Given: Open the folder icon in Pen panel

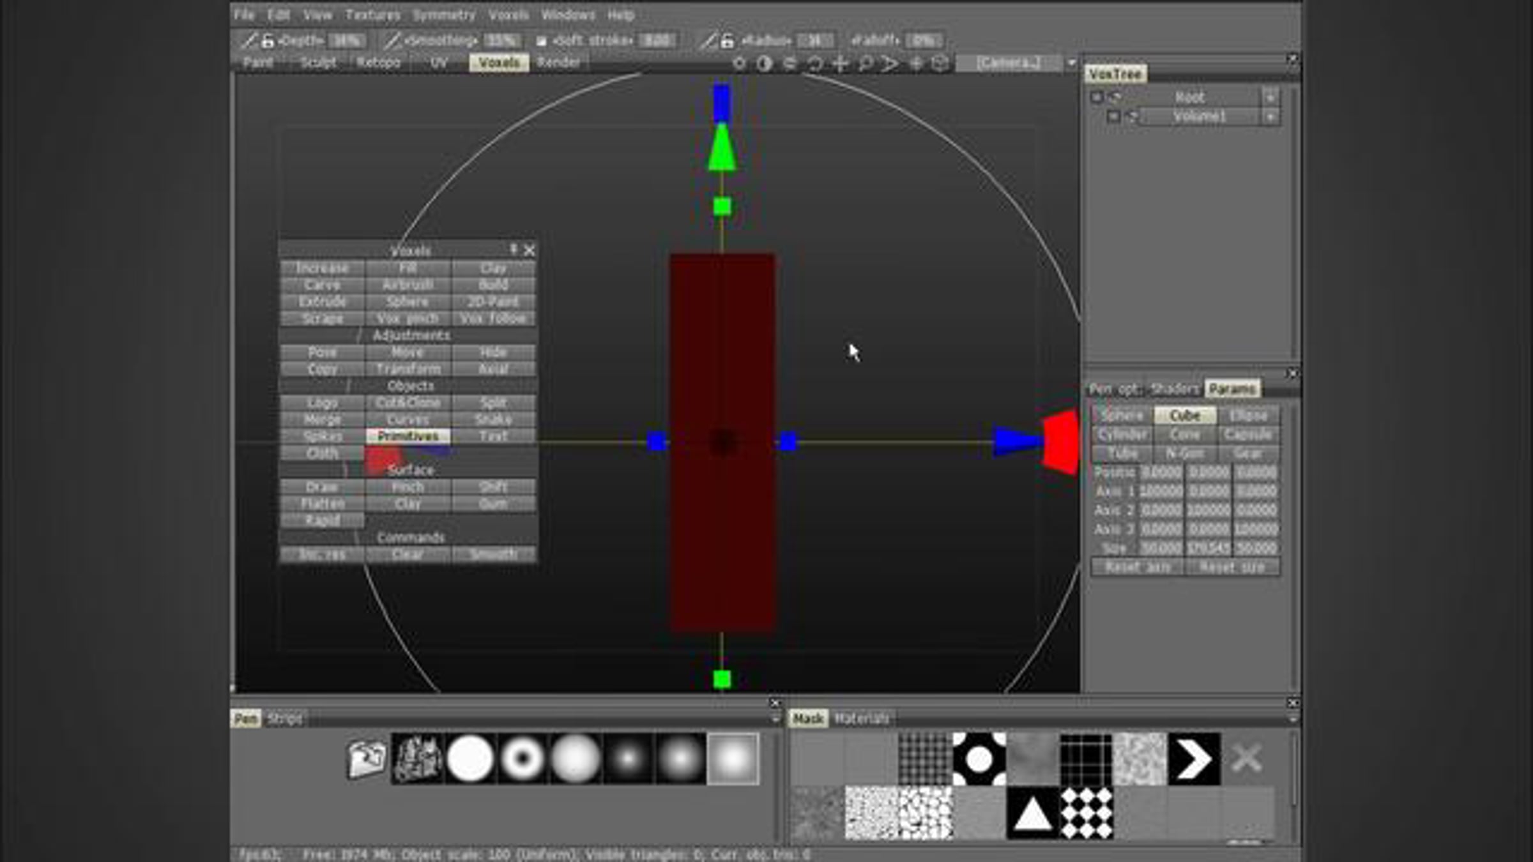Looking at the screenshot, I should 366,759.
